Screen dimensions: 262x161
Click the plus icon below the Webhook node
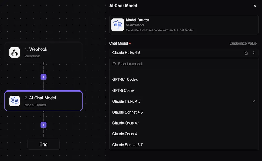(x=43, y=77)
